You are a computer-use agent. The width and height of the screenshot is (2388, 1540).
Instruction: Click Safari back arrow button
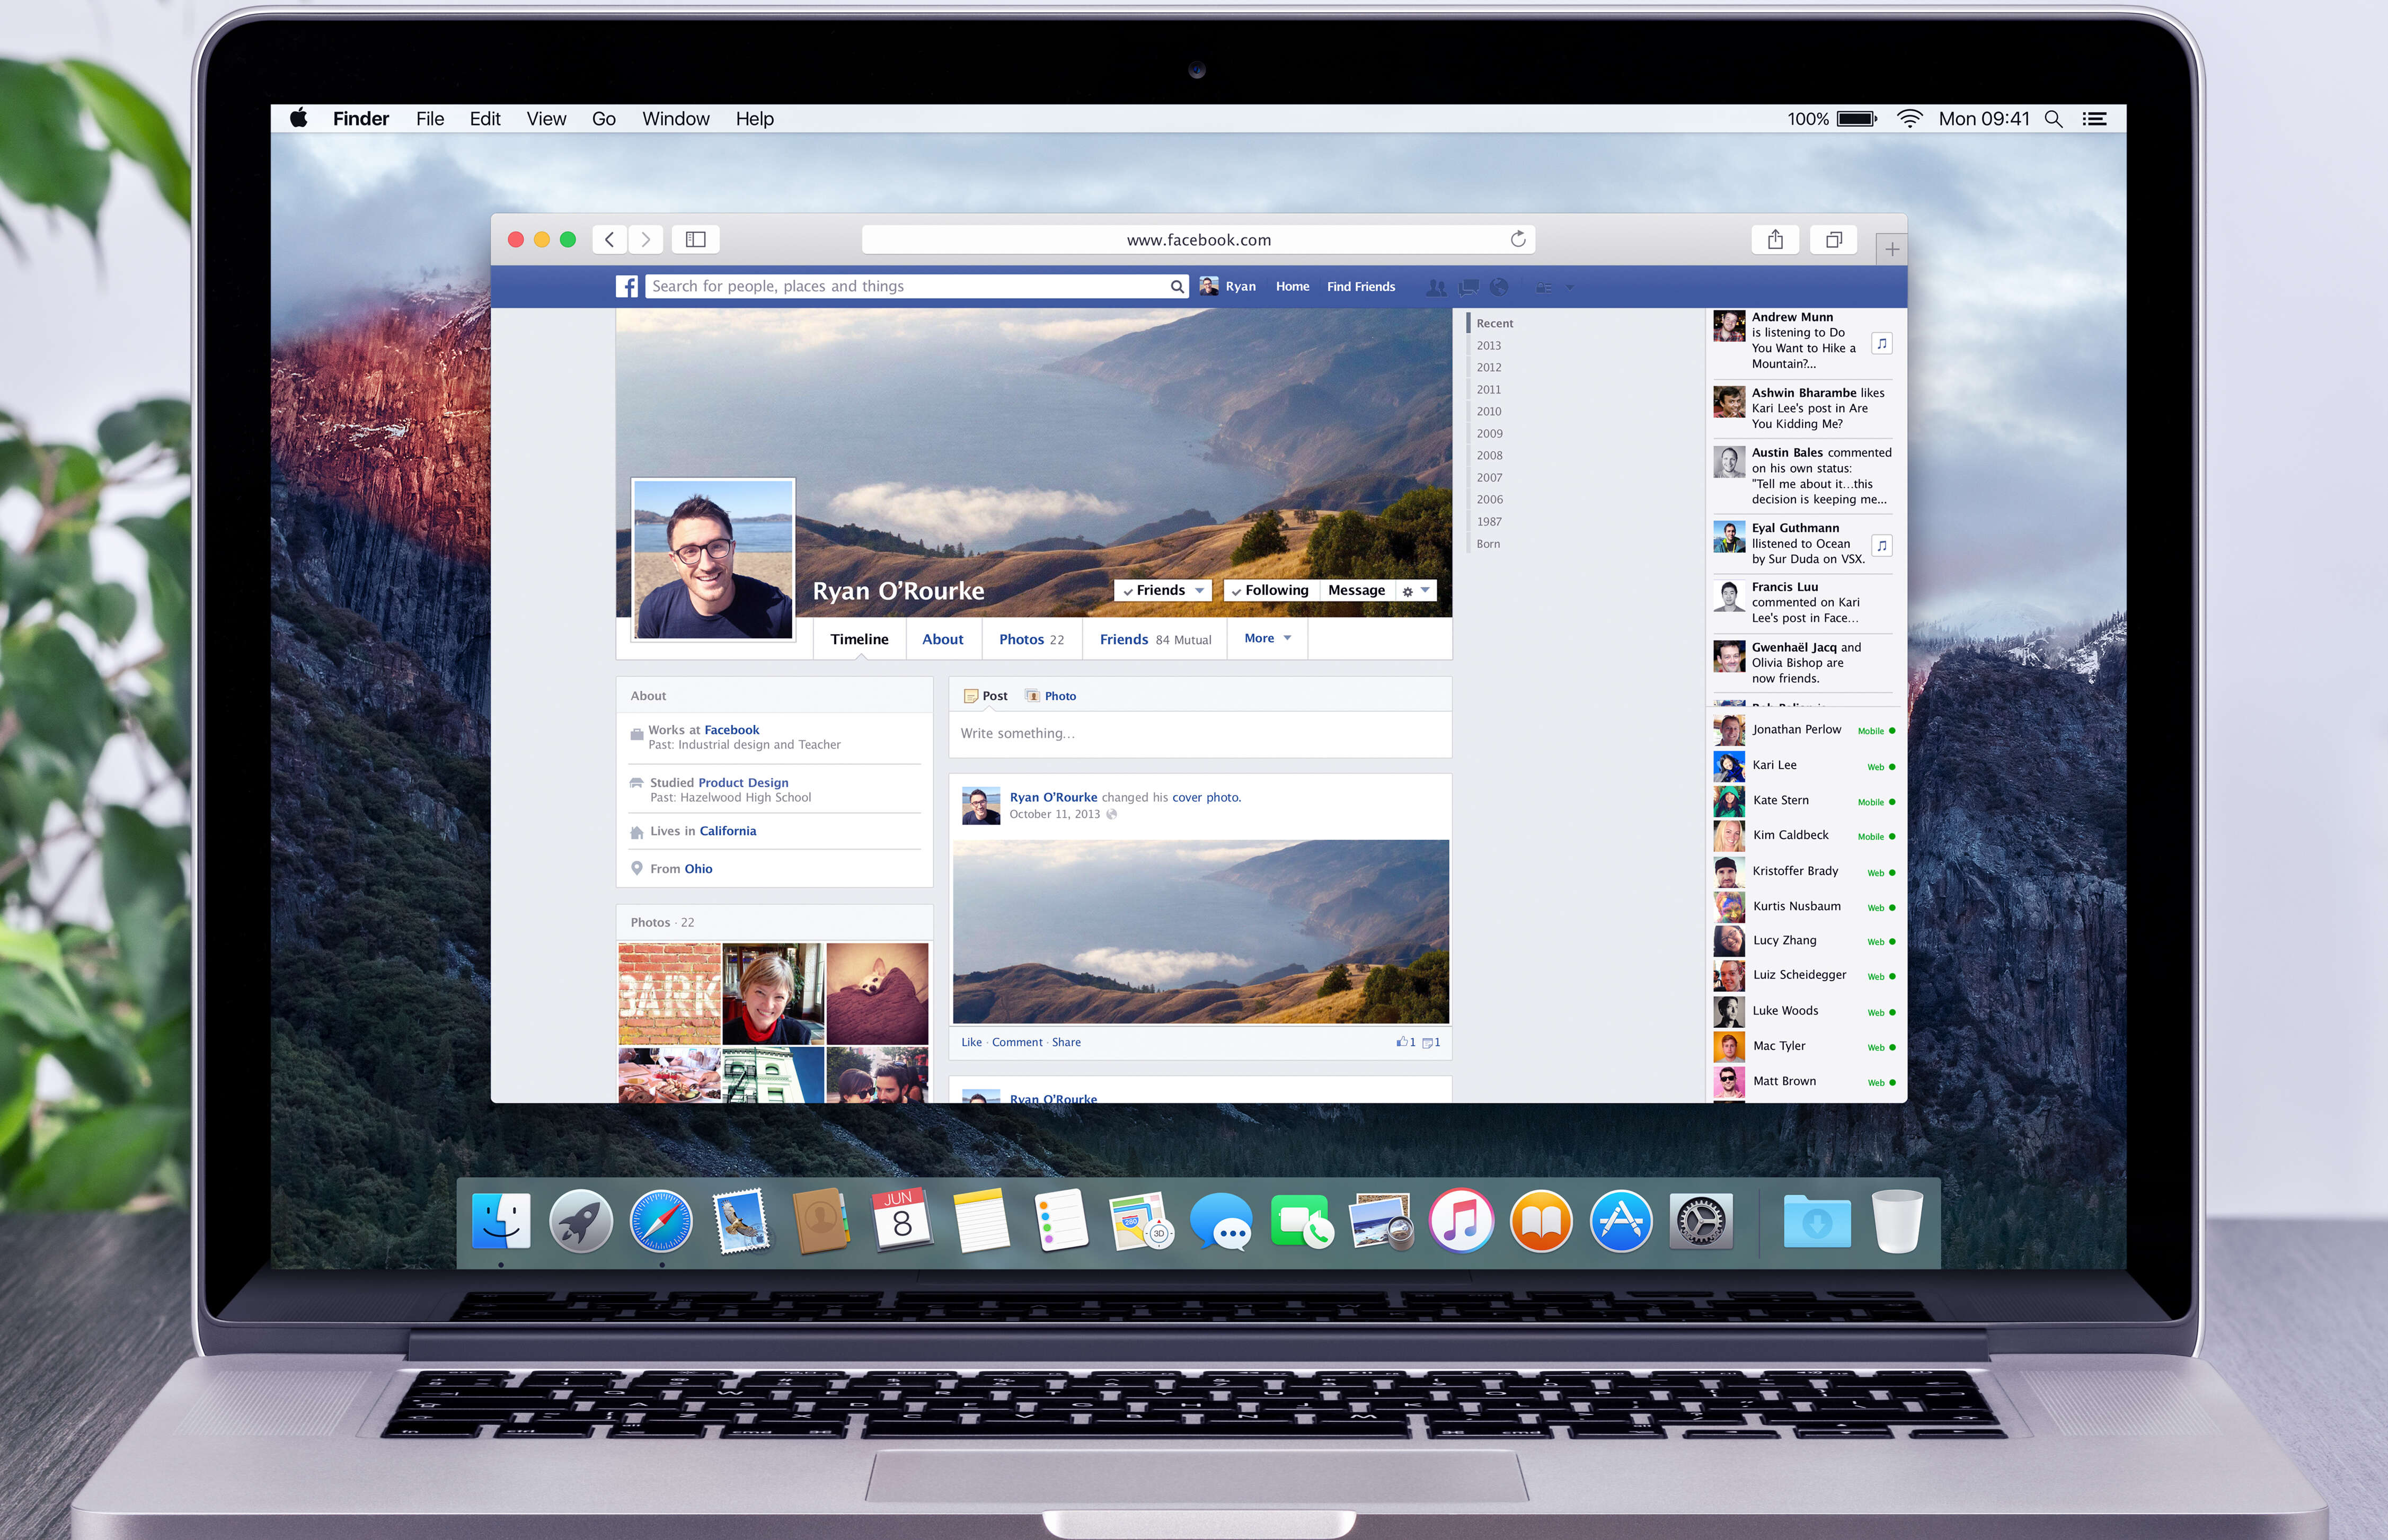click(x=609, y=239)
